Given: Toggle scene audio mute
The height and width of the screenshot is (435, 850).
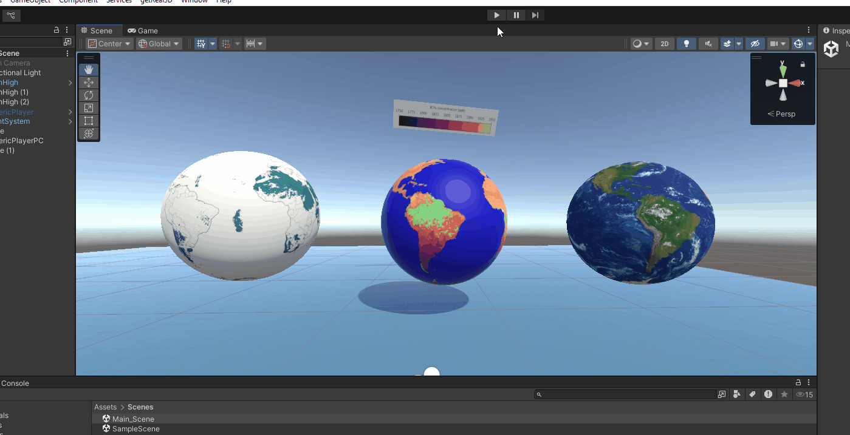Looking at the screenshot, I should point(708,44).
